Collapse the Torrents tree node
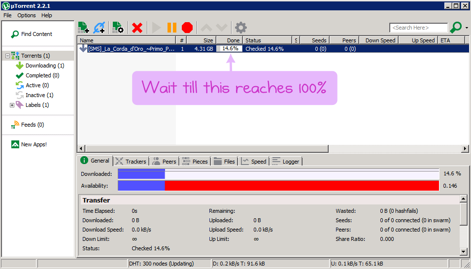 [7, 56]
